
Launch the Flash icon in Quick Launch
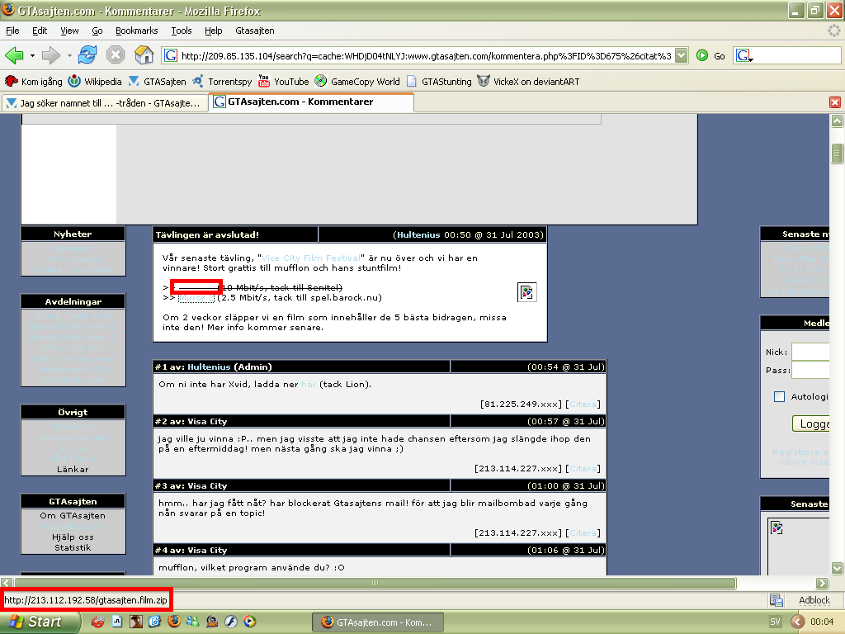click(231, 622)
